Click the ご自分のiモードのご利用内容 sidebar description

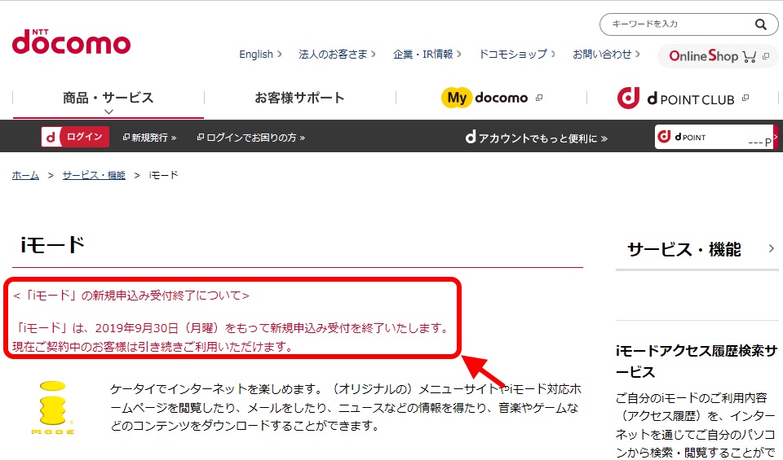point(696,425)
